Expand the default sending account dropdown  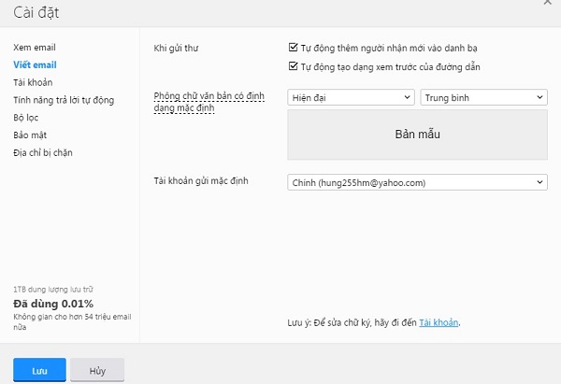pyautogui.click(x=417, y=182)
